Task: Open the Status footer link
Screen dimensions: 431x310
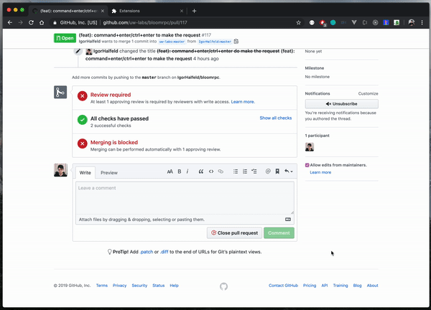Action: point(158,286)
